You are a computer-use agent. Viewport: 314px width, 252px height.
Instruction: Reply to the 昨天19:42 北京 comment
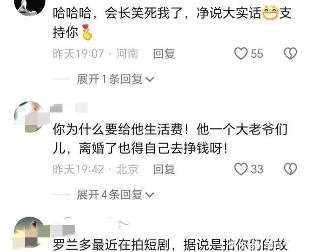click(x=164, y=169)
